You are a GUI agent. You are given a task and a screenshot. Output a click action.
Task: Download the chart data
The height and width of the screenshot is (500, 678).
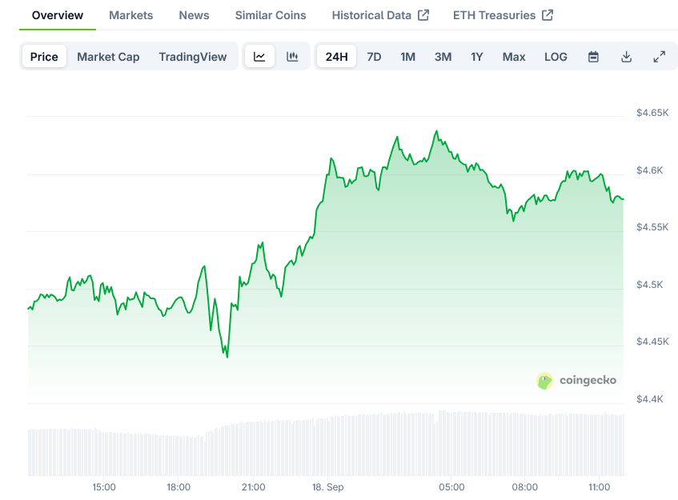click(627, 56)
